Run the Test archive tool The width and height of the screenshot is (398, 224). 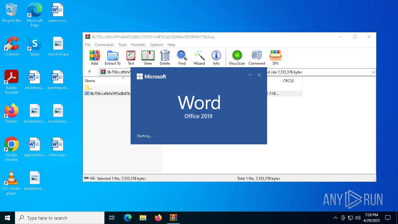131,58
